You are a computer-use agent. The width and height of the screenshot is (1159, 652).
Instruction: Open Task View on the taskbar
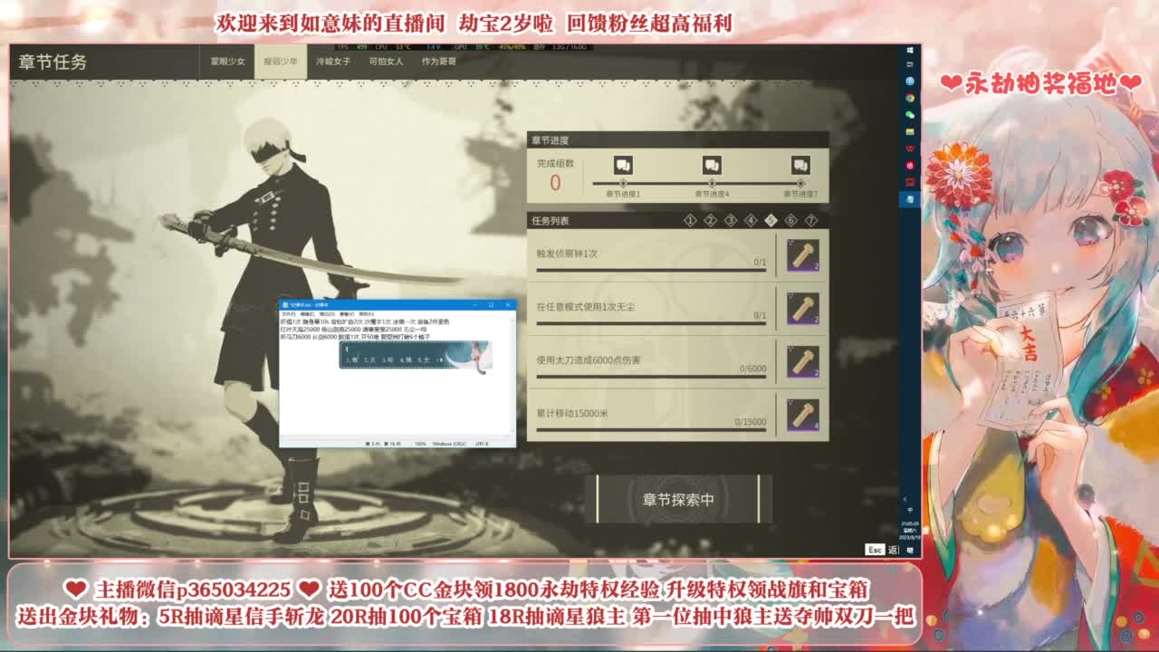point(910,65)
